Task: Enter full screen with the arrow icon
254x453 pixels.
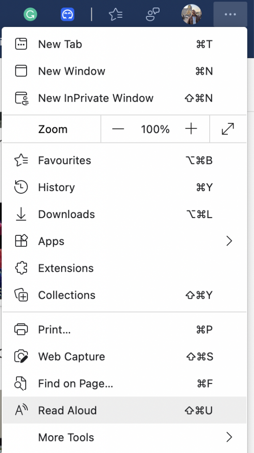Action: [x=228, y=129]
